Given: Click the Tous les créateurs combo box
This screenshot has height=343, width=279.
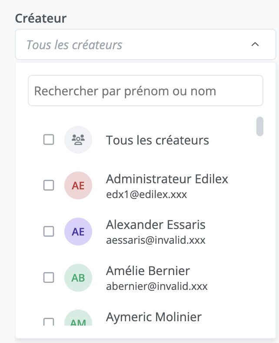Looking at the screenshot, I should [x=130, y=44].
